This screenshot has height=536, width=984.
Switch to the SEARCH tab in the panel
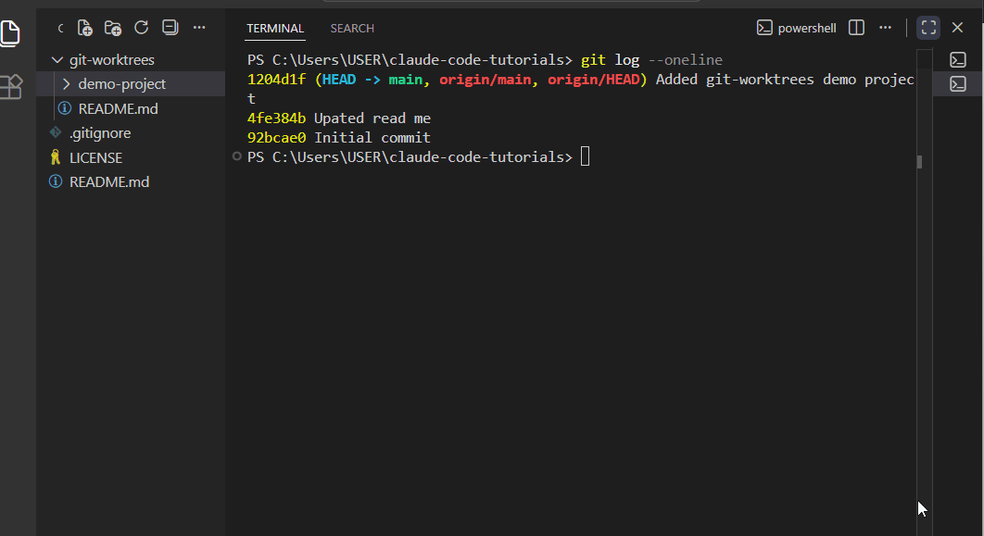[x=351, y=28]
